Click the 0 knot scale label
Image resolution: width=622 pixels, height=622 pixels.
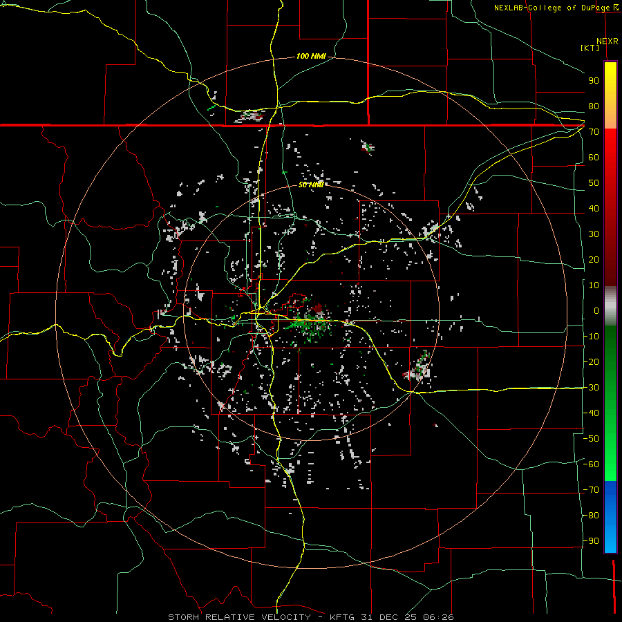coord(596,310)
